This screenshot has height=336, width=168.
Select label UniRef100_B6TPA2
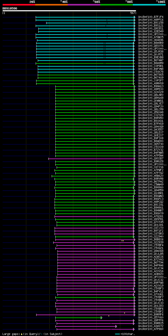151,182
